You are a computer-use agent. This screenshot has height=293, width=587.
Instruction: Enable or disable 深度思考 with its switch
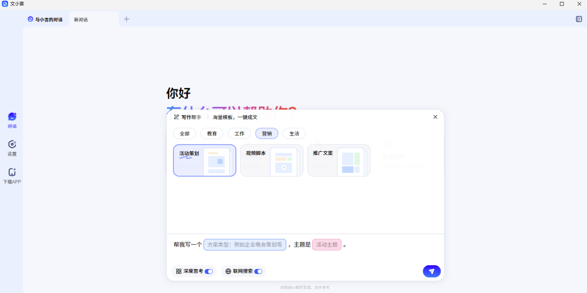(x=208, y=271)
